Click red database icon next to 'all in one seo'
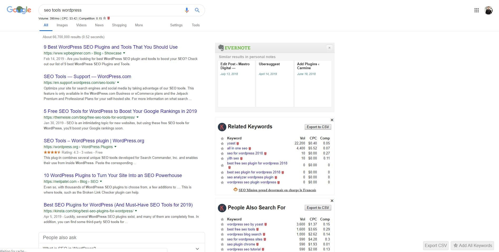This screenshot has height=252, width=499. tap(250, 149)
